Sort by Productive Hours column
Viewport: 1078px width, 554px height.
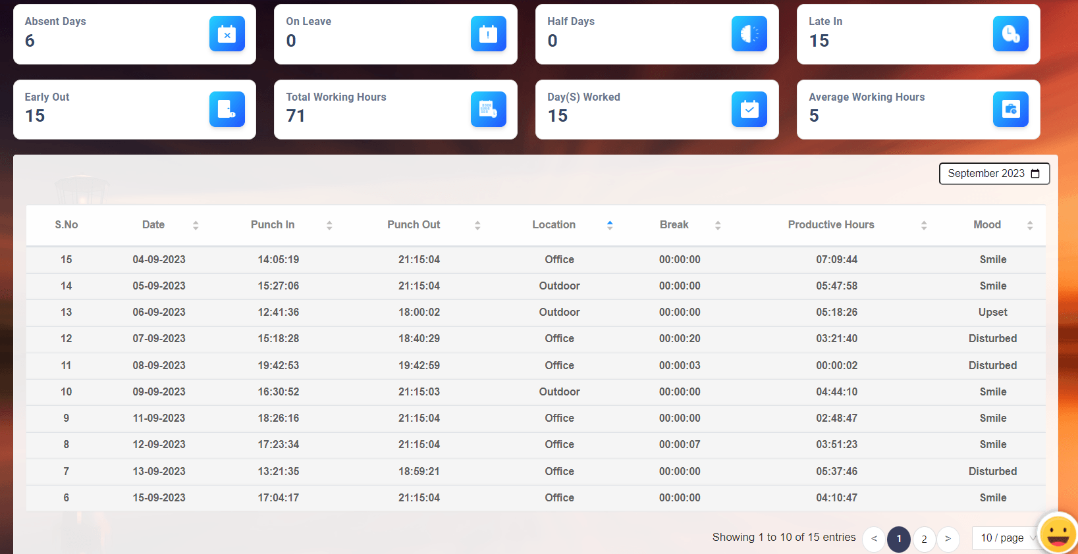pos(924,225)
